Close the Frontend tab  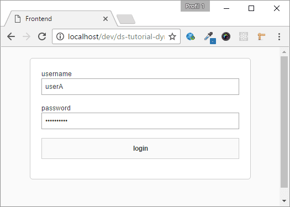(x=106, y=19)
